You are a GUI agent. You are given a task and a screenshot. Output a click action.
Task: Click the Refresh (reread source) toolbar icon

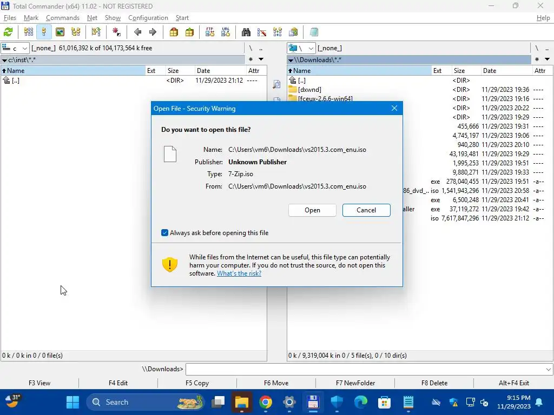point(8,32)
